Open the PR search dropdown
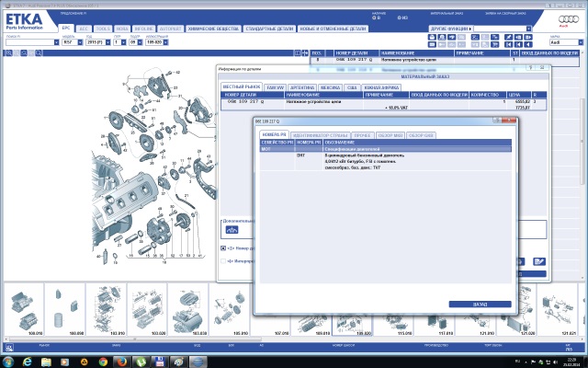588x368 pixels. (57, 42)
